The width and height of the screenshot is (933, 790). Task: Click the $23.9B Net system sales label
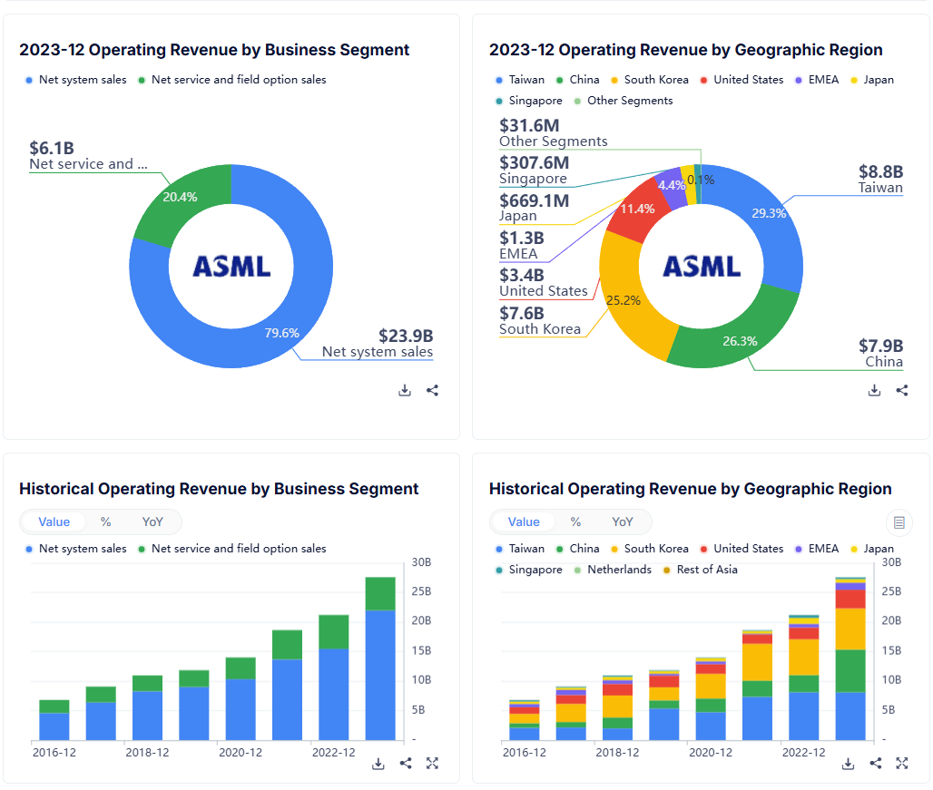pos(378,344)
